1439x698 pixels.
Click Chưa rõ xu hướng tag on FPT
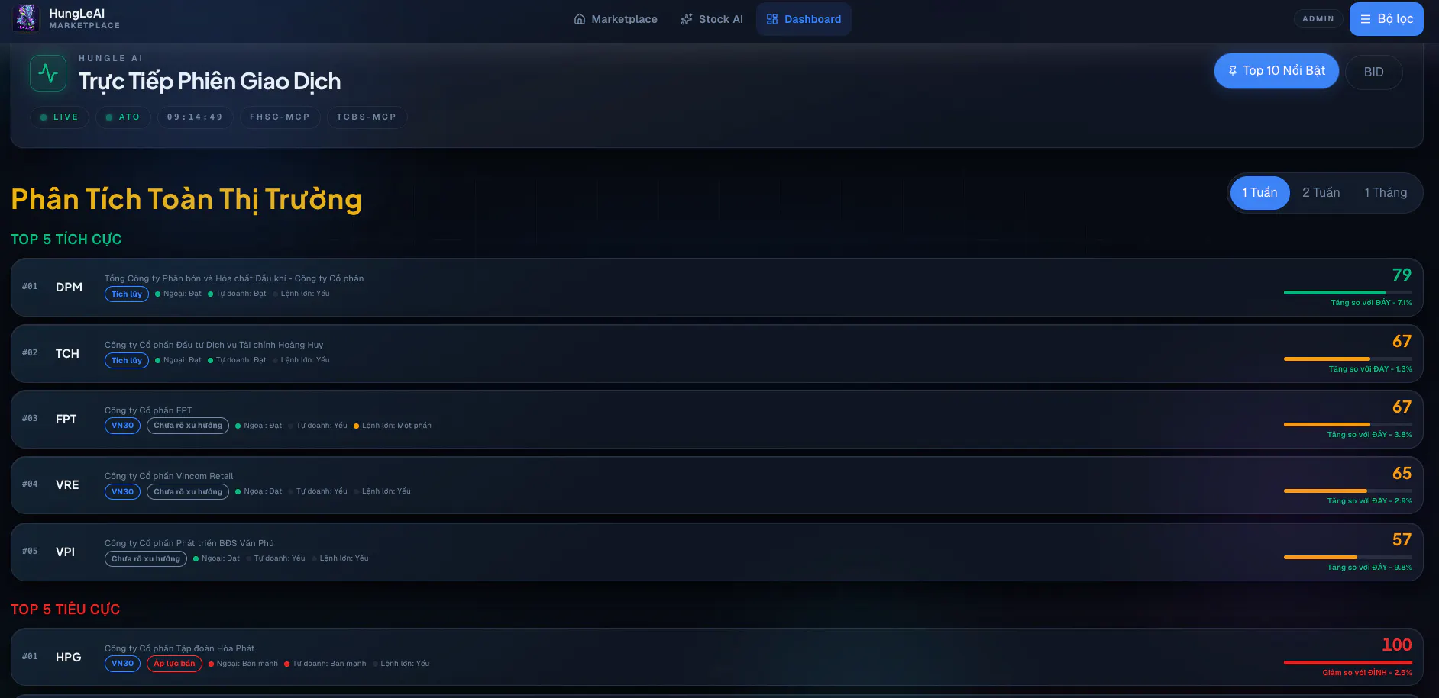(188, 426)
